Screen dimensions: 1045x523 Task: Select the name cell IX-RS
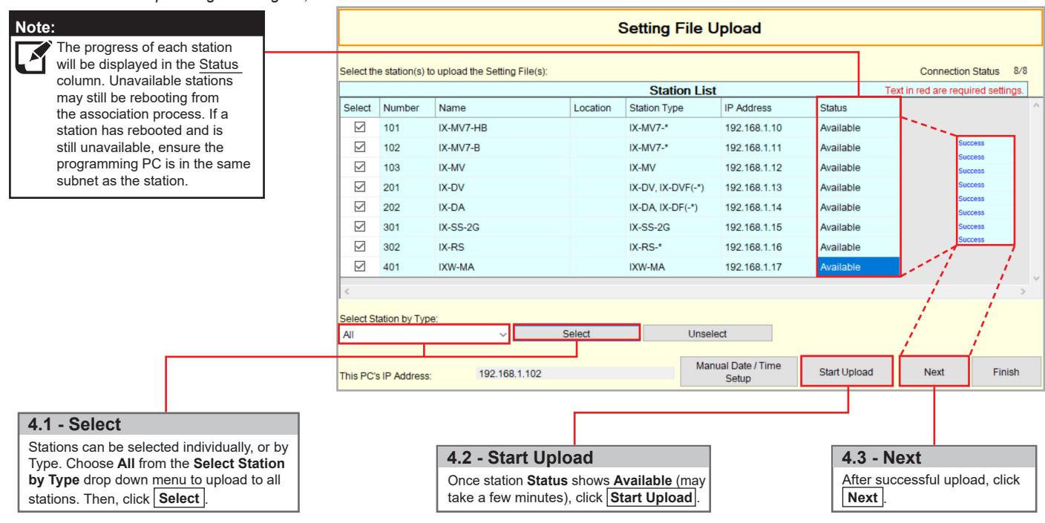(502, 247)
